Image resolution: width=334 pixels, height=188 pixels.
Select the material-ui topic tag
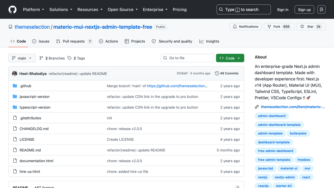289,169
